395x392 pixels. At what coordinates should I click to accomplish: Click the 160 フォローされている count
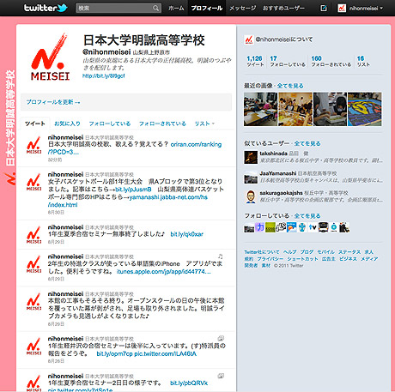pos(331,61)
